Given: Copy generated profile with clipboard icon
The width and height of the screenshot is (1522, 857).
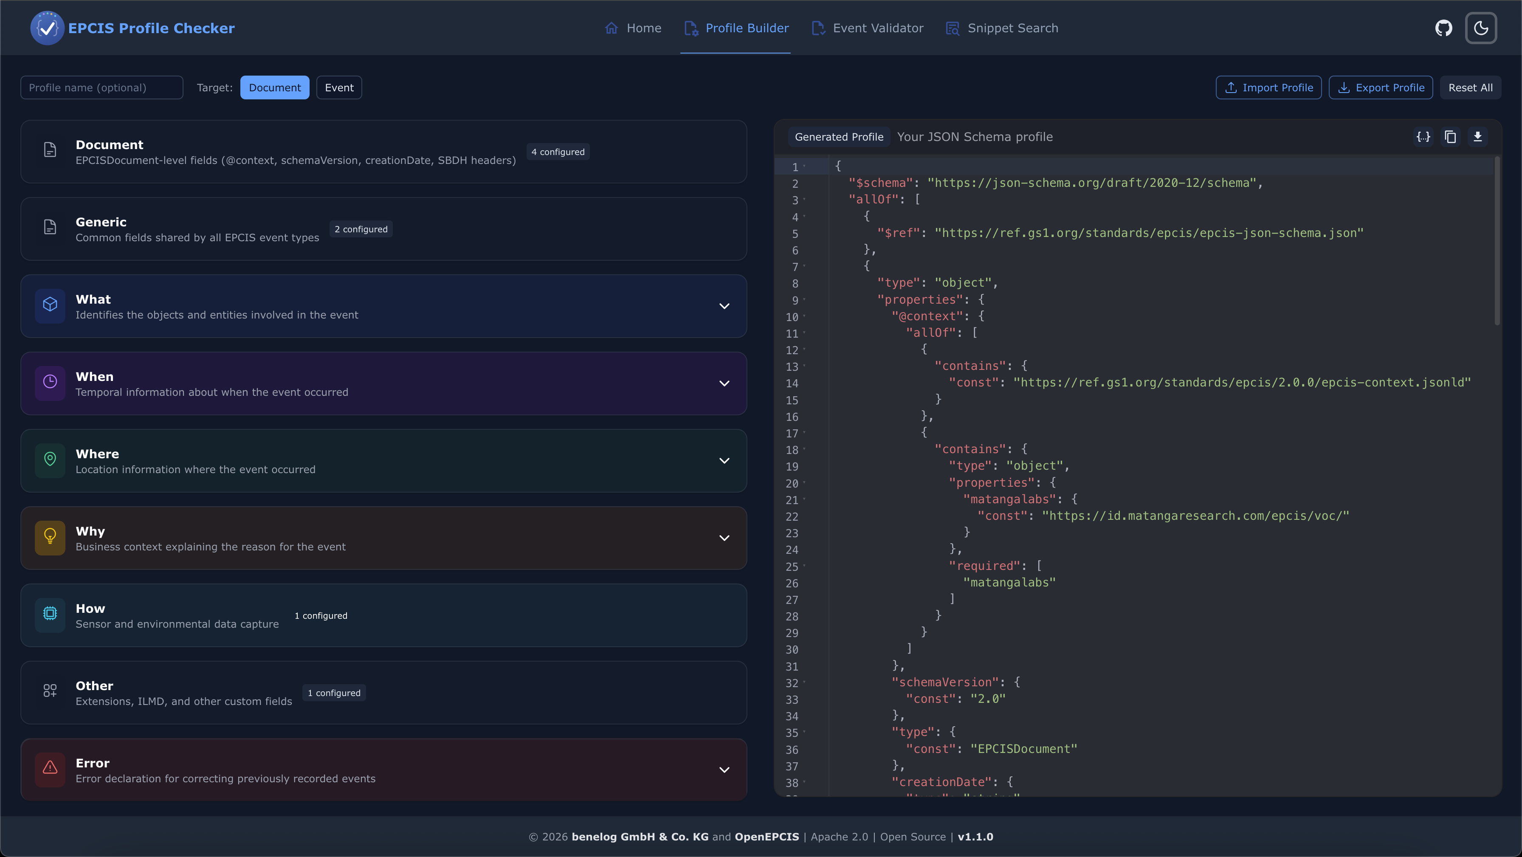Looking at the screenshot, I should point(1451,136).
